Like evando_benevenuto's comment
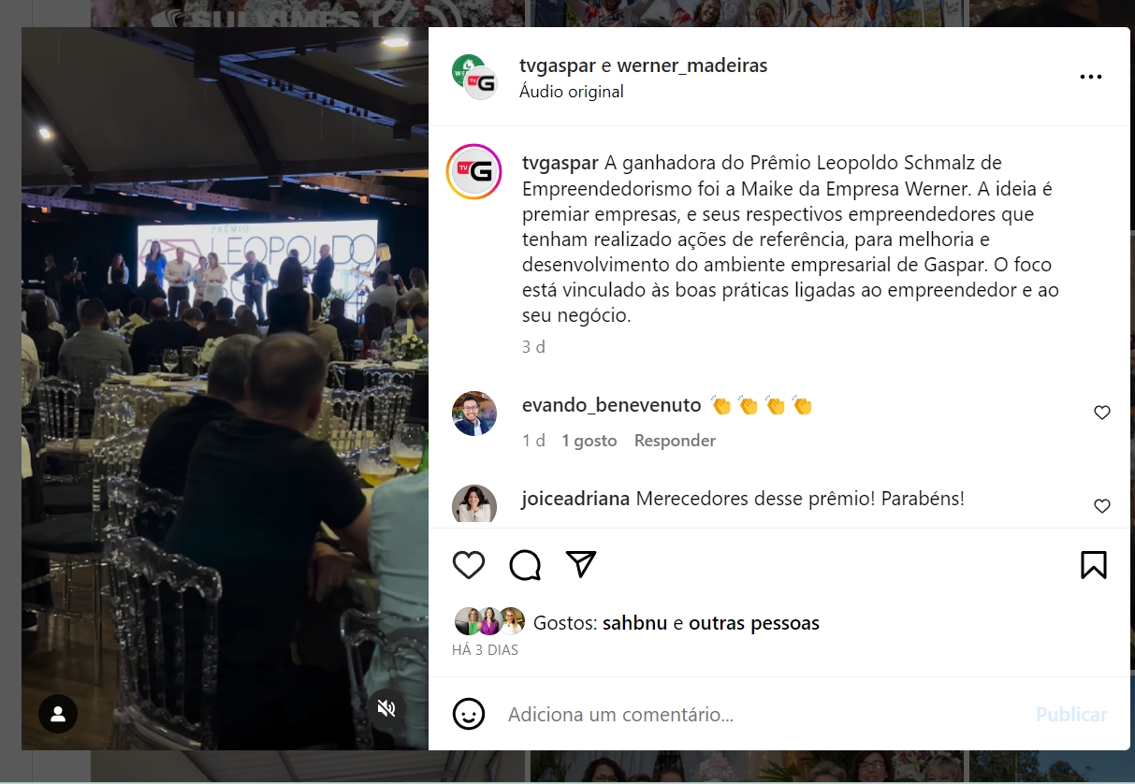 [x=1102, y=413]
